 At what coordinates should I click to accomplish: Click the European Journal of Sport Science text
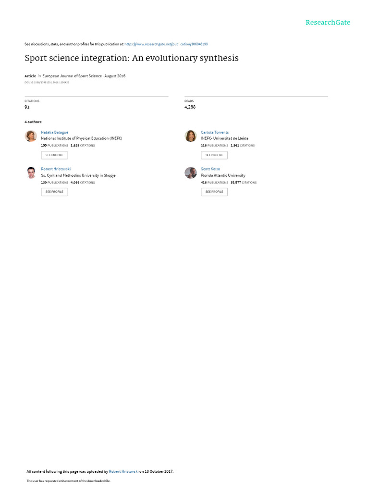click(72, 76)
